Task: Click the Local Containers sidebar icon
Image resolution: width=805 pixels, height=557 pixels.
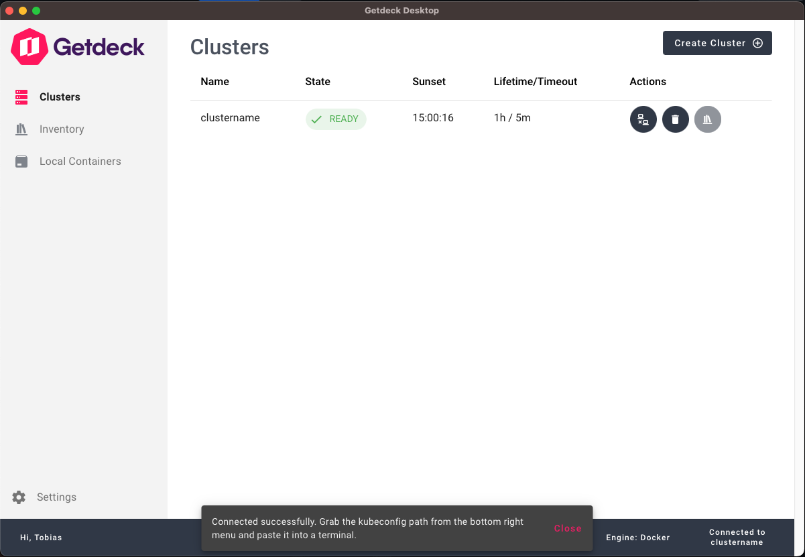Action: pyautogui.click(x=21, y=162)
